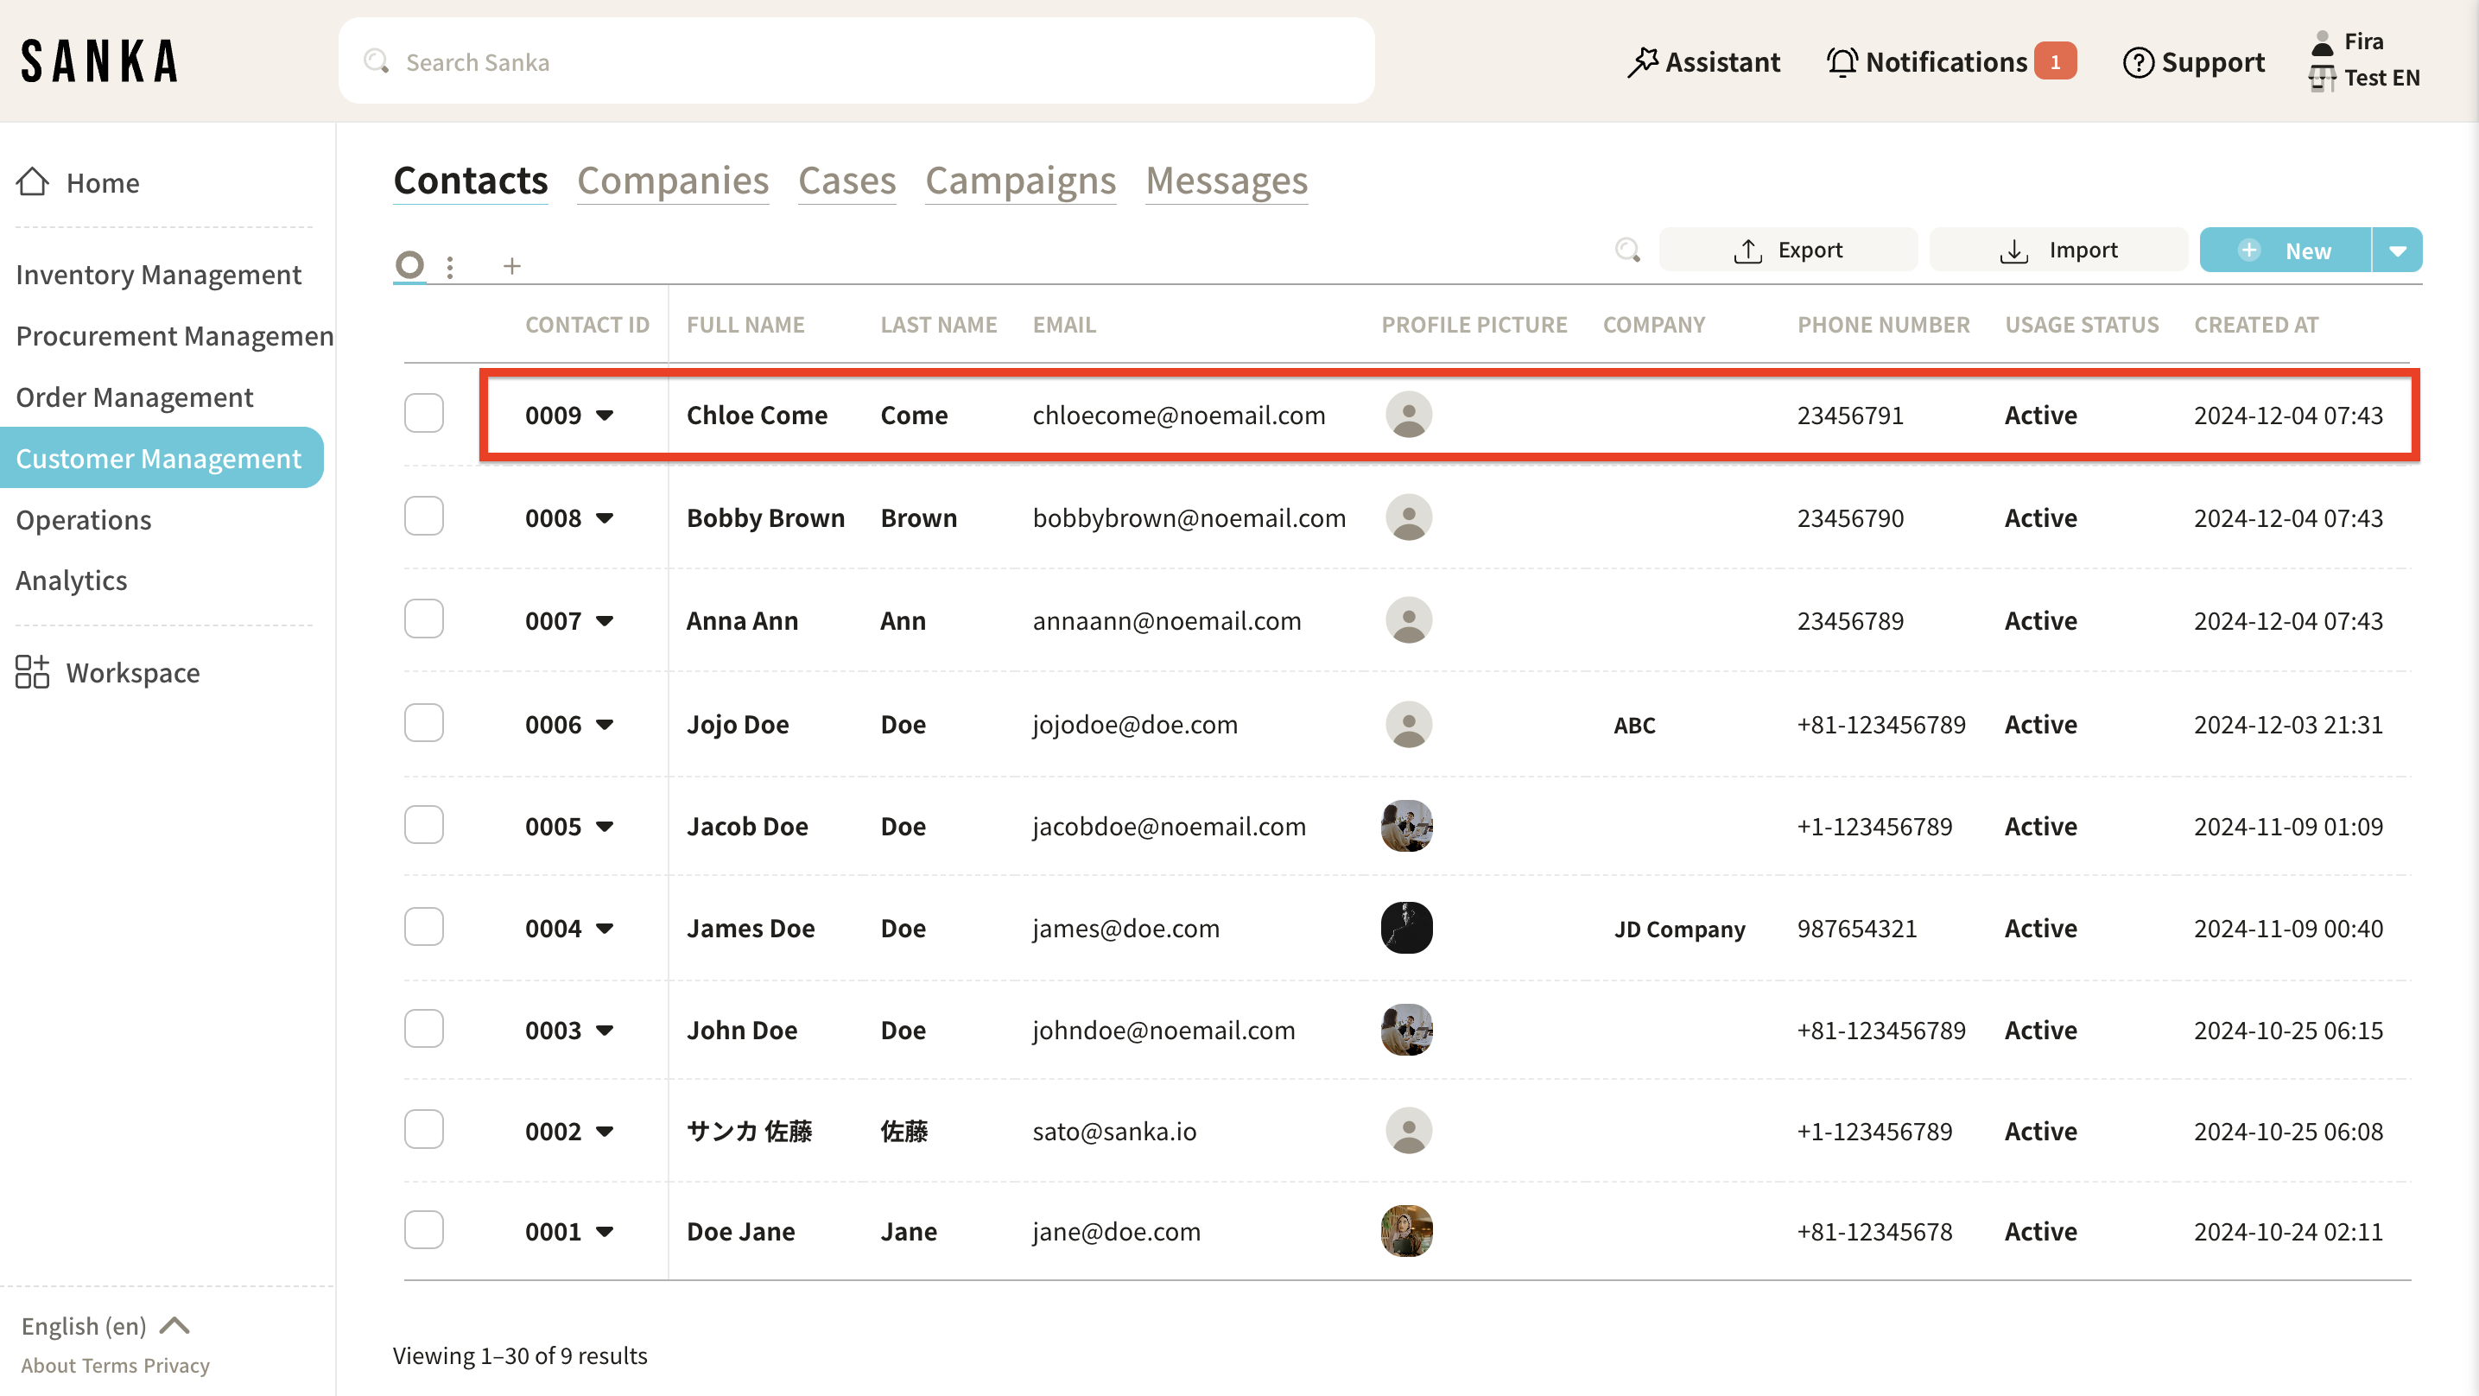Click the Home house icon
The width and height of the screenshot is (2479, 1396).
[33, 182]
